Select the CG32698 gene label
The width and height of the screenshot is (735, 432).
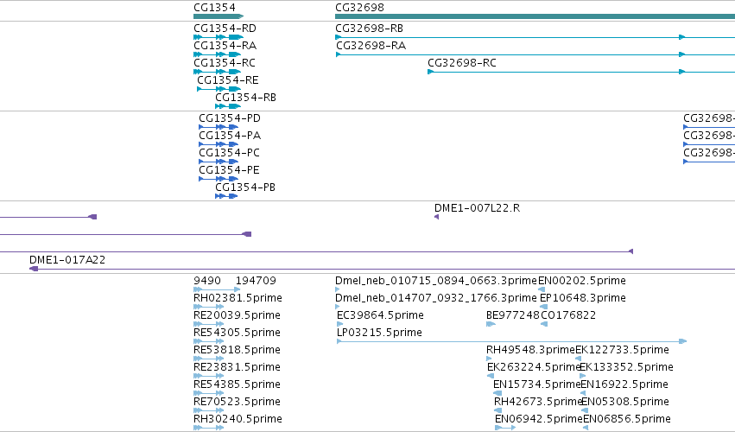(359, 8)
